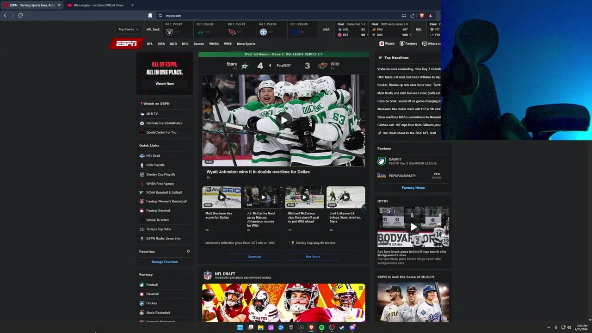The width and height of the screenshot is (592, 333).
Task: Open Fantasy Football link
Action: (152, 285)
